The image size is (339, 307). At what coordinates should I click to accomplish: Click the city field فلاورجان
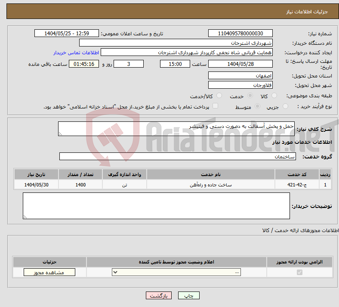pyautogui.click(x=240, y=85)
